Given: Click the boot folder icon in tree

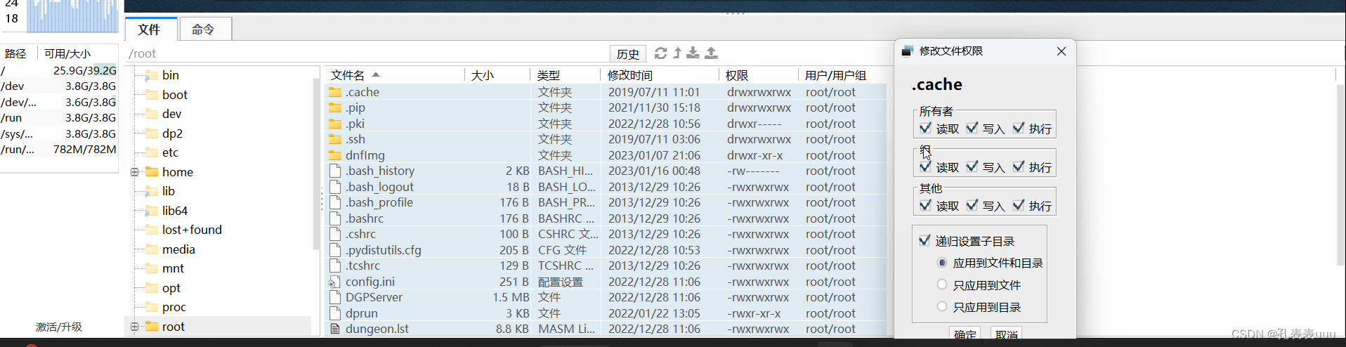Looking at the screenshot, I should click(x=151, y=95).
